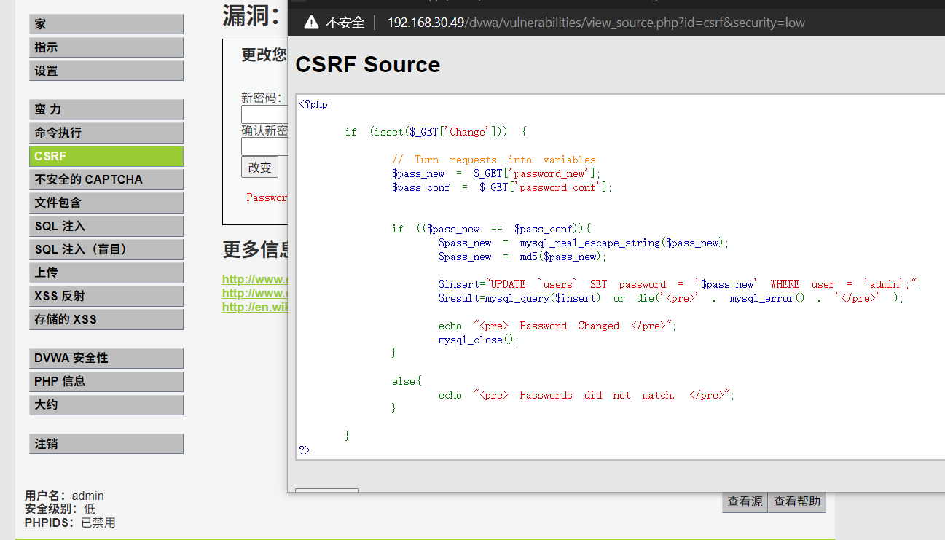Click the UPDATE `users` SET password line
Image resolution: width=945 pixels, height=540 pixels.
point(680,284)
